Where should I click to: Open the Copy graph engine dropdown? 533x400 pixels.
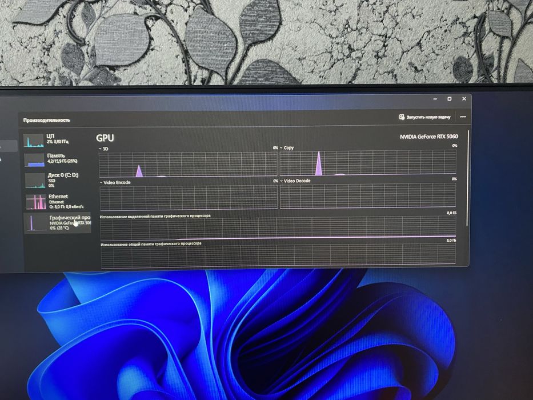pyautogui.click(x=287, y=147)
